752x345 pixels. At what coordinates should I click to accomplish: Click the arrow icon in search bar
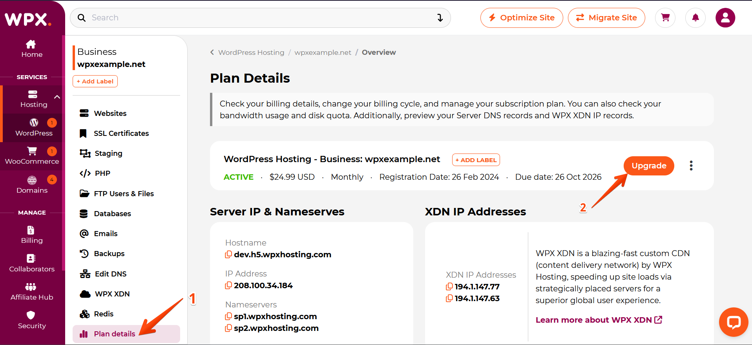(x=440, y=18)
